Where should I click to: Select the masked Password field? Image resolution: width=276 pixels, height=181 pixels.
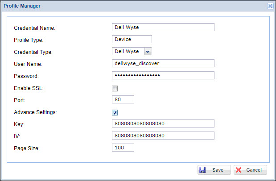(163, 75)
